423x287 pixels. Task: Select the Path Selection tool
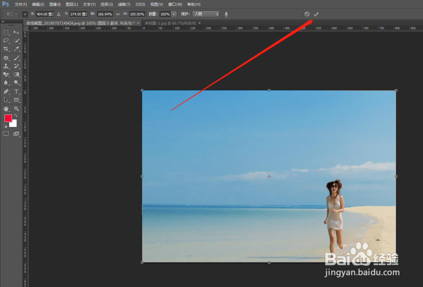6,100
